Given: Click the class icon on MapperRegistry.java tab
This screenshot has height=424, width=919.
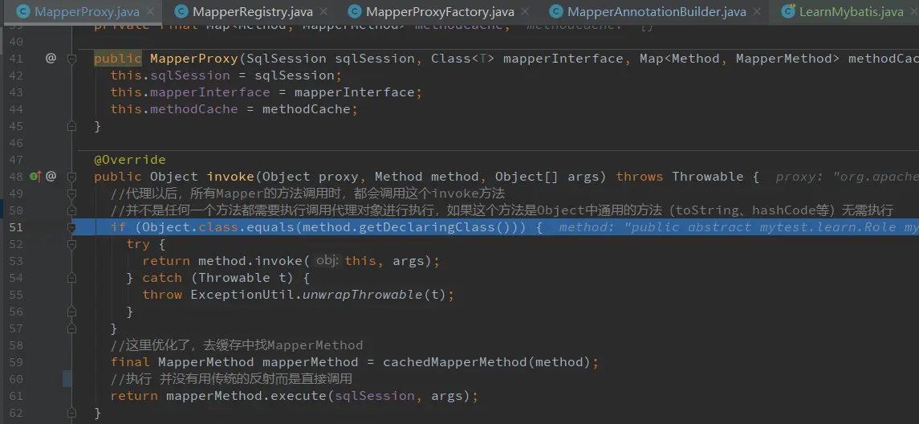Looking at the screenshot, I should coord(181,12).
